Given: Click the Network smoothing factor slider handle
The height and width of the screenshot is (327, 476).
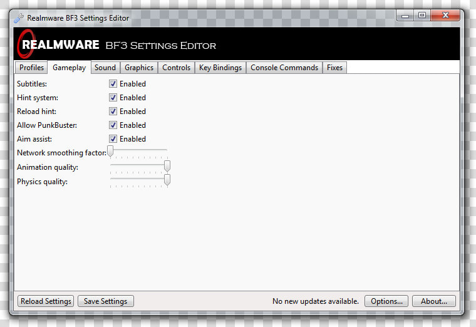Looking at the screenshot, I should 110,151.
